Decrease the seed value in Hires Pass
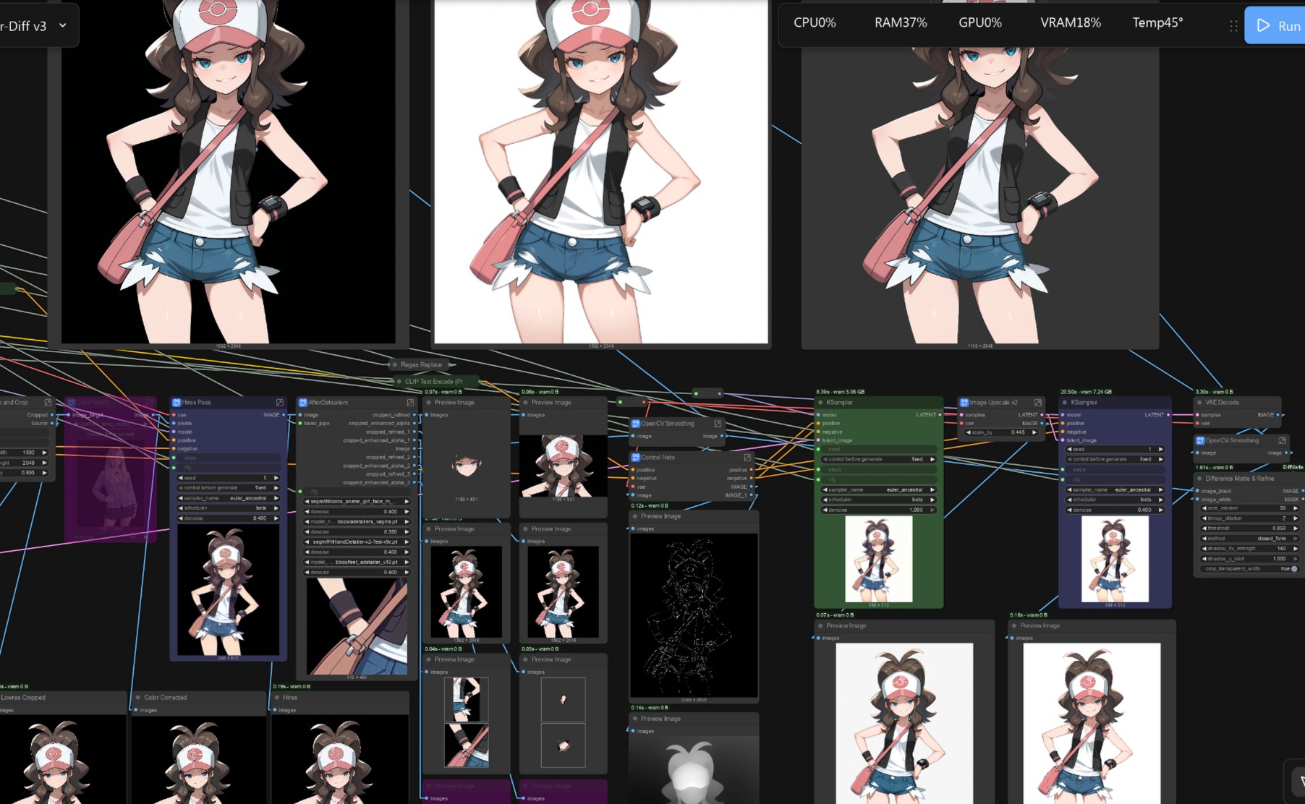Screen dimensions: 1305x804 tap(181, 478)
